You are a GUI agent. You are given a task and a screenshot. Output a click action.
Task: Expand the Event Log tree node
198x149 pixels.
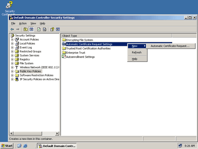[12, 48]
